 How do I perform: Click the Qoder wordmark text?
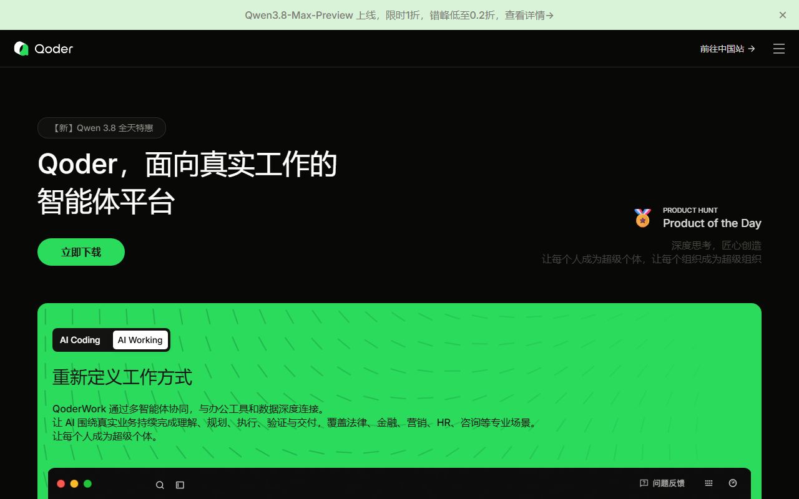click(54, 49)
